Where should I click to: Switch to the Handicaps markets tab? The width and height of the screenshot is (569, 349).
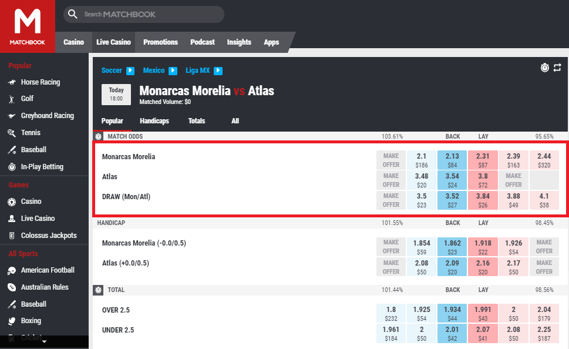click(154, 121)
